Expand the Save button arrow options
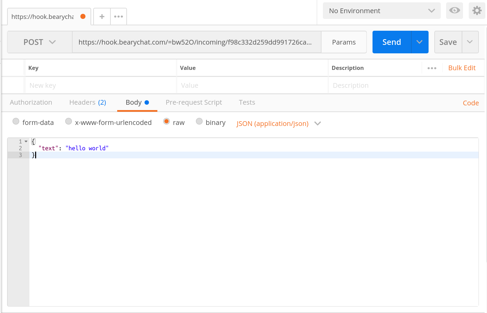This screenshot has height=313, width=487. (x=470, y=42)
